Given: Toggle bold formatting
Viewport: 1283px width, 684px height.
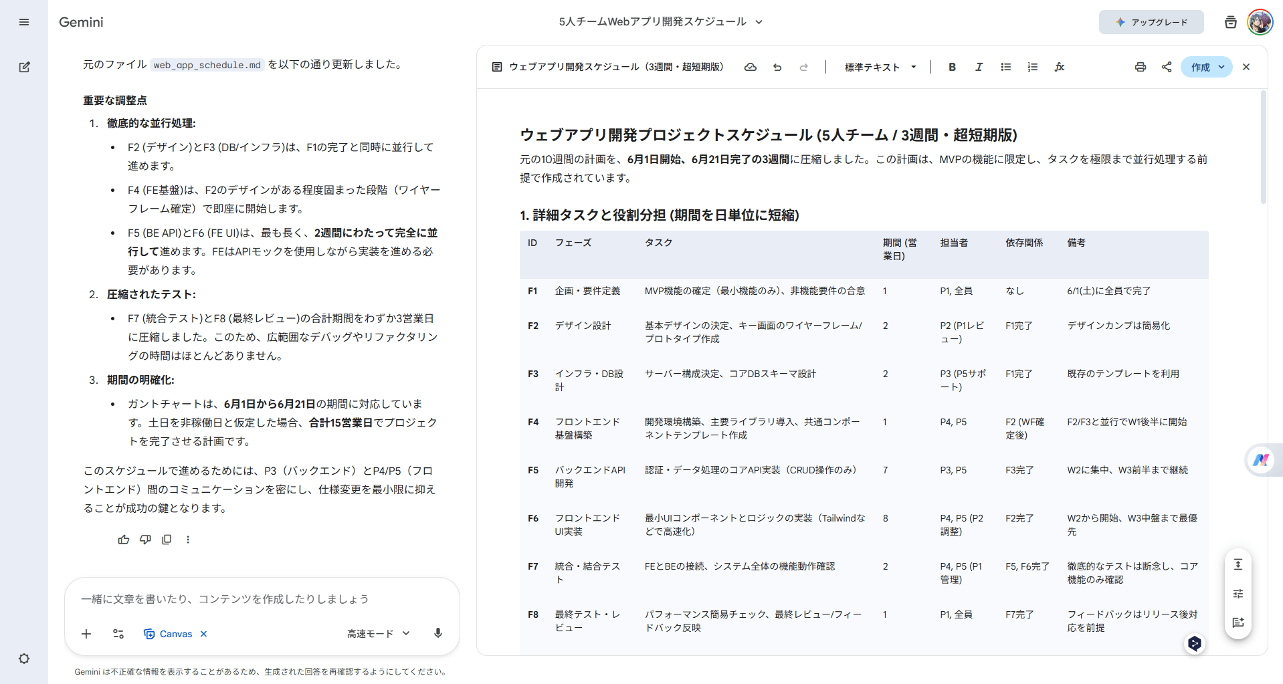Looking at the screenshot, I should [952, 67].
